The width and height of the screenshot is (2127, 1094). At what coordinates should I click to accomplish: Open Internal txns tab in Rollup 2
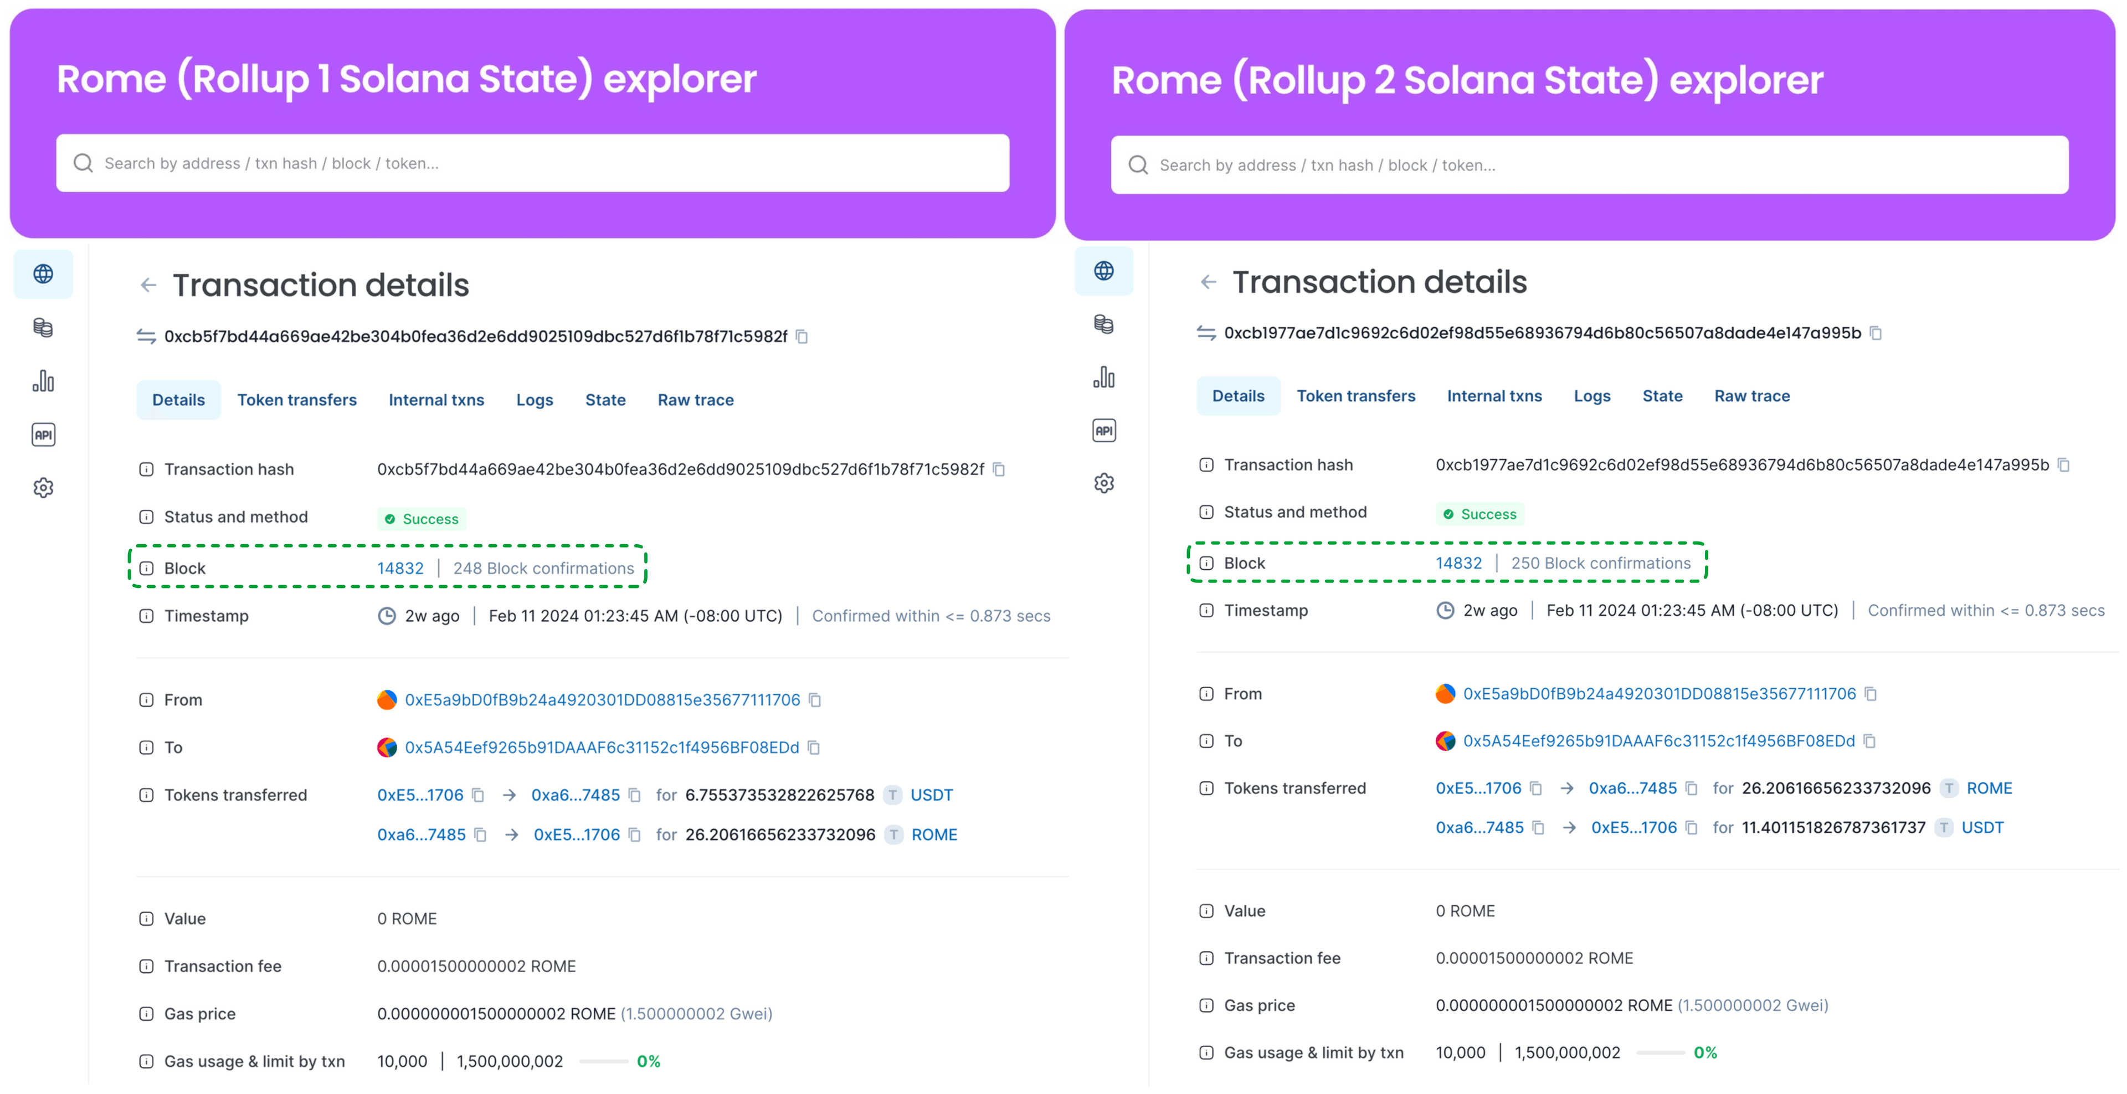(1494, 396)
